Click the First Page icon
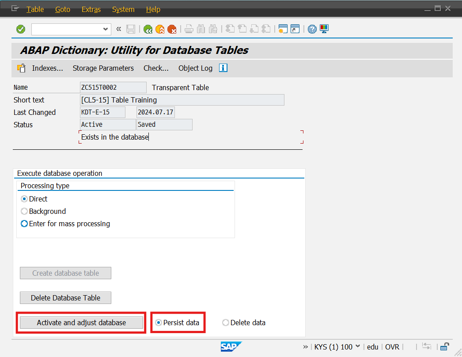Image resolution: width=462 pixels, height=357 pixels. point(230,29)
